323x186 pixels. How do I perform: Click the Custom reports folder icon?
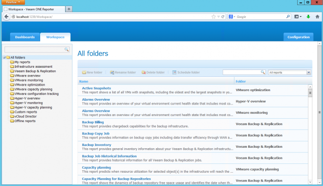12,112
